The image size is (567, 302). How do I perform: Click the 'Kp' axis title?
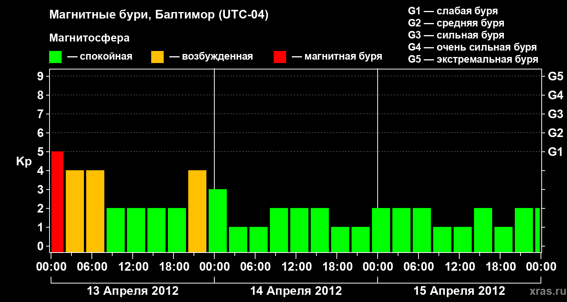tap(24, 162)
